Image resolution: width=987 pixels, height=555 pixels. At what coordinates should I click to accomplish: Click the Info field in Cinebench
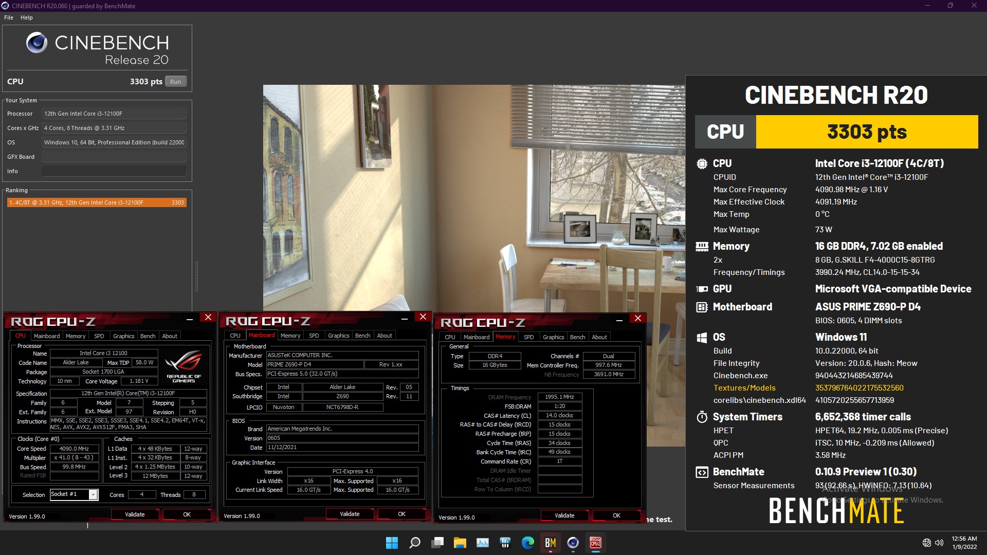[114, 171]
